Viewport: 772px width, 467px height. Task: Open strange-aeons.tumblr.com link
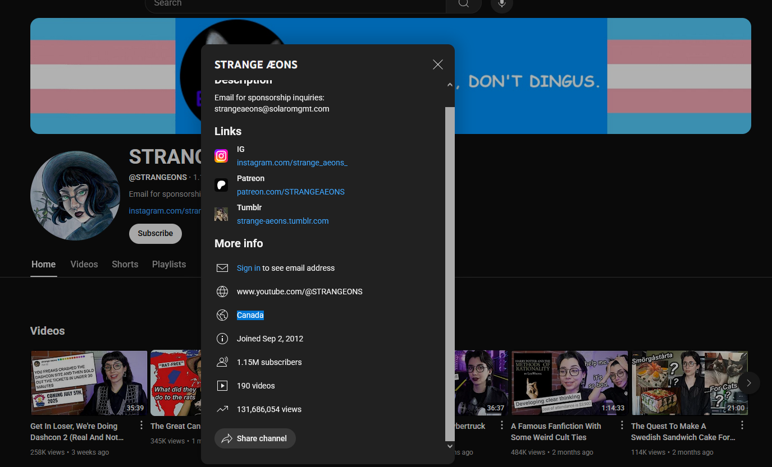283,221
